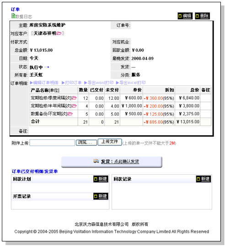Click the delivery truck icon
The image size is (225, 246).
[x=96, y=161]
